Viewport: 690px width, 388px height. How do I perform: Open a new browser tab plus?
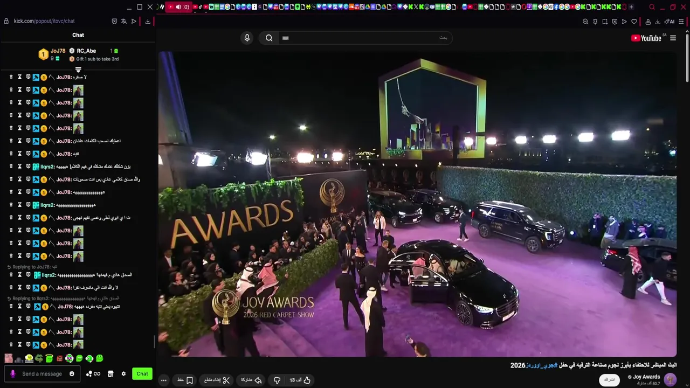631,7
